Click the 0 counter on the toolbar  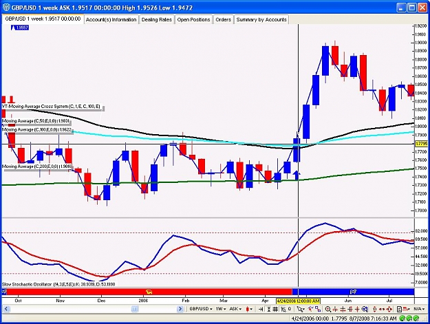pos(290,309)
